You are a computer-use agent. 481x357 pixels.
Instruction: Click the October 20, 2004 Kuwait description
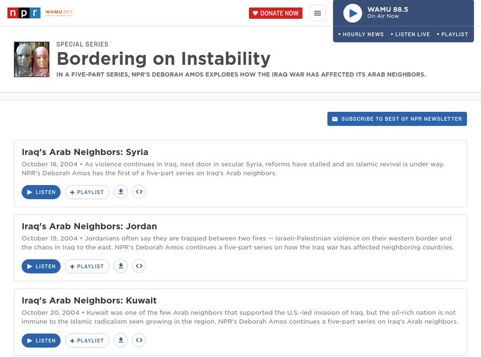click(x=240, y=317)
